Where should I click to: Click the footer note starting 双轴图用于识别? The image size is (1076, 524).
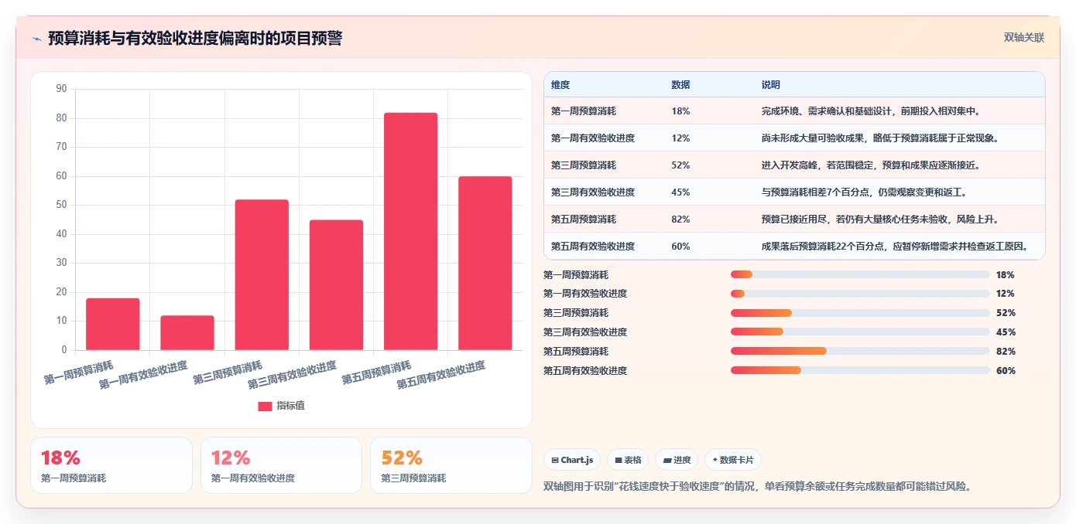click(x=758, y=486)
